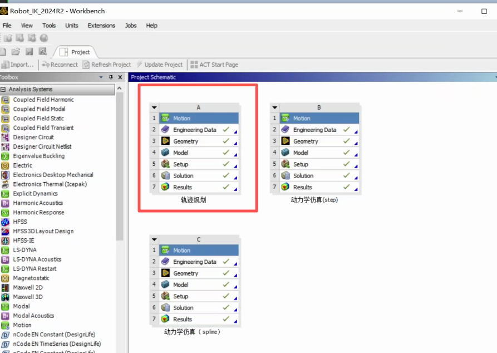
Task: Click Eigenvalue Buckling toolbox icon
Action: pyautogui.click(x=6, y=156)
